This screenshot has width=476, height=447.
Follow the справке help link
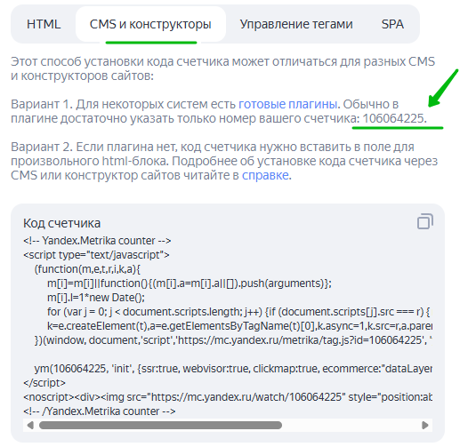pyautogui.click(x=265, y=175)
